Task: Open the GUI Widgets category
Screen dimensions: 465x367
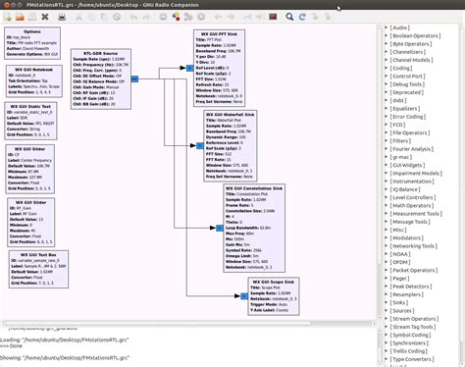Action: (407, 165)
